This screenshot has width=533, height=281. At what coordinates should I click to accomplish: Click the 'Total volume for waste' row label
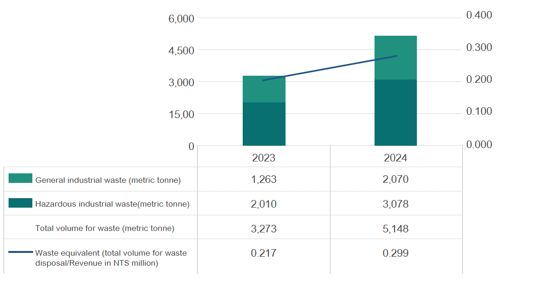tap(105, 229)
